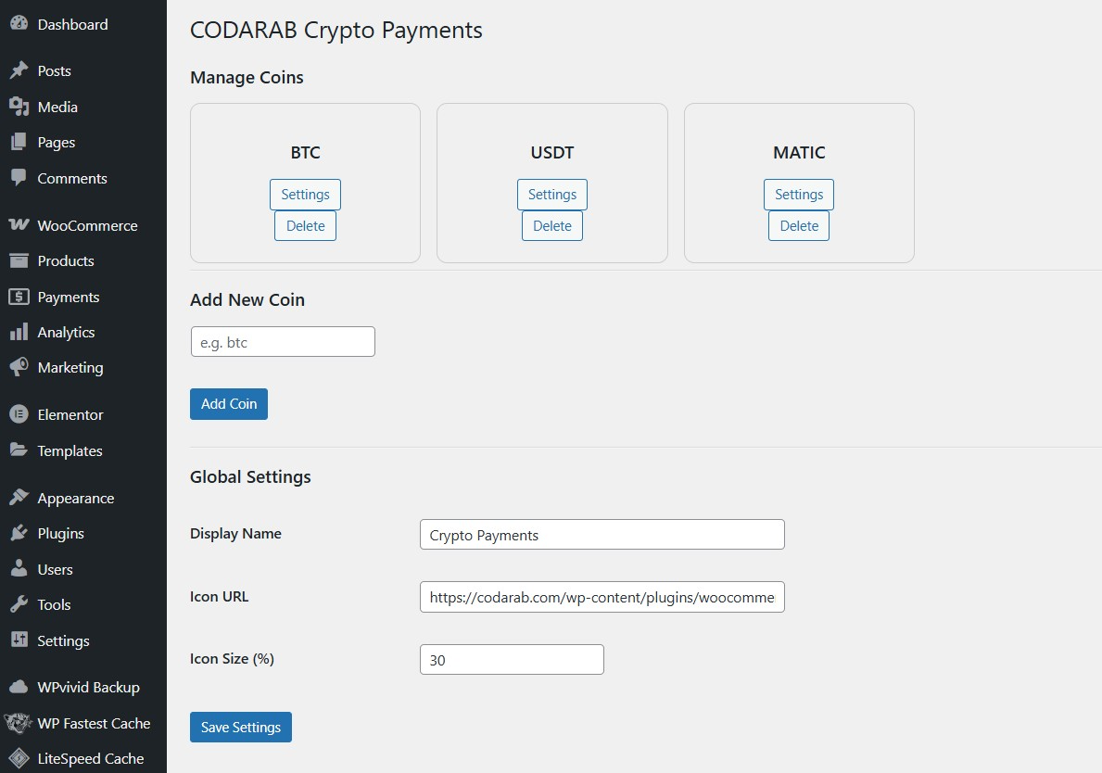This screenshot has width=1102, height=773.
Task: Navigate to the Pages menu
Action: click(x=57, y=143)
